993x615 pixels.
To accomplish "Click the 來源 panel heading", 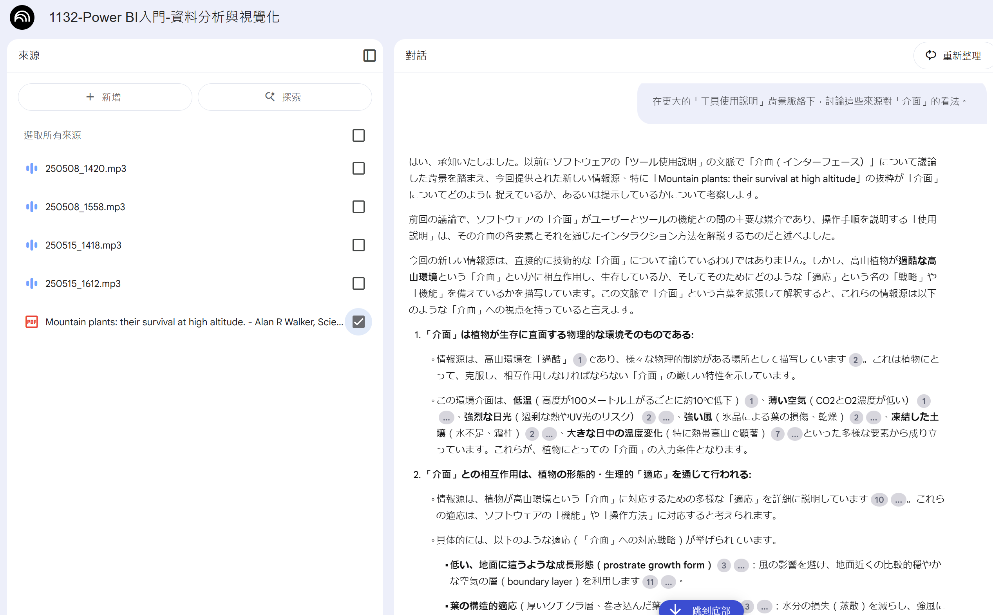I will click(29, 55).
